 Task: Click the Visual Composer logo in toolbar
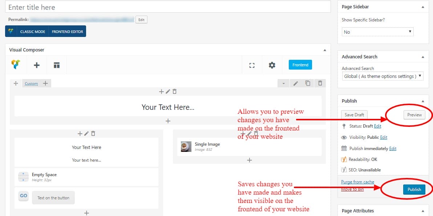pyautogui.click(x=16, y=65)
